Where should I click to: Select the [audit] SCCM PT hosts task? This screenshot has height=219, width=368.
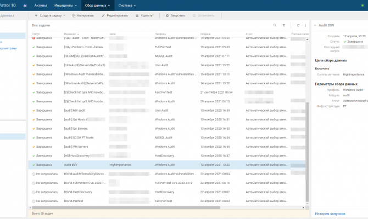pos(79,137)
